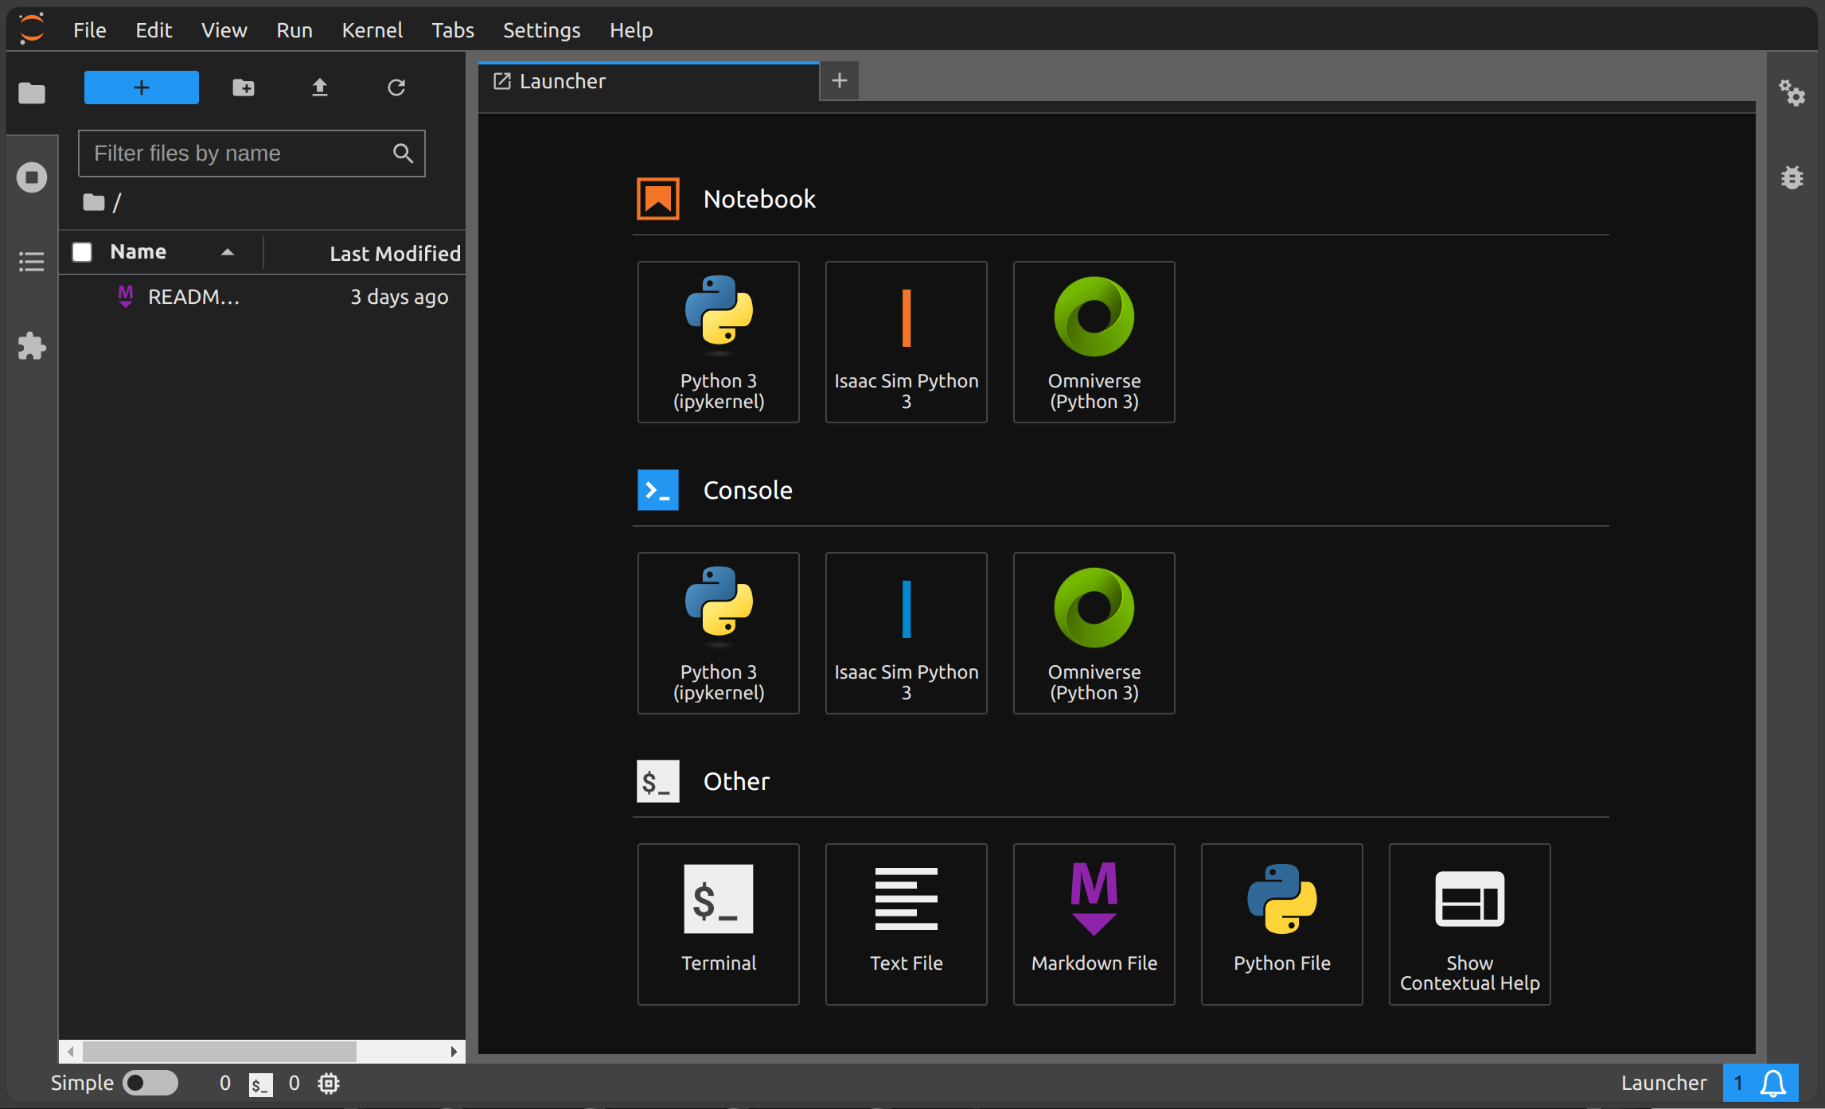Click upload files button

319,88
